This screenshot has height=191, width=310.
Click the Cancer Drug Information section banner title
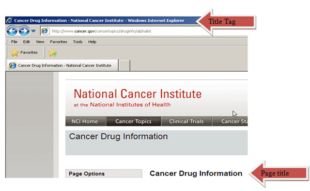118,136
